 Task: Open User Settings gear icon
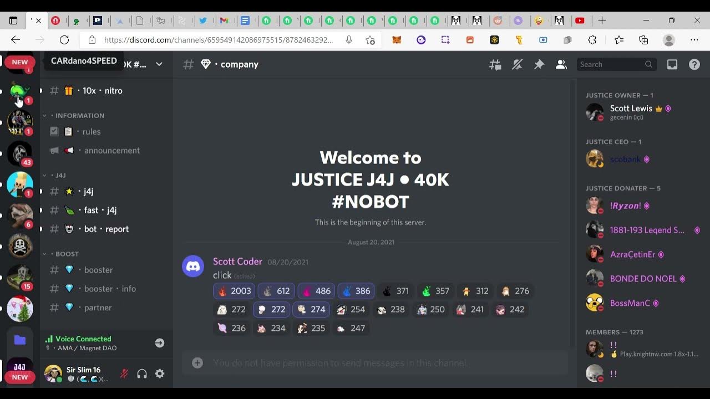[x=160, y=374]
